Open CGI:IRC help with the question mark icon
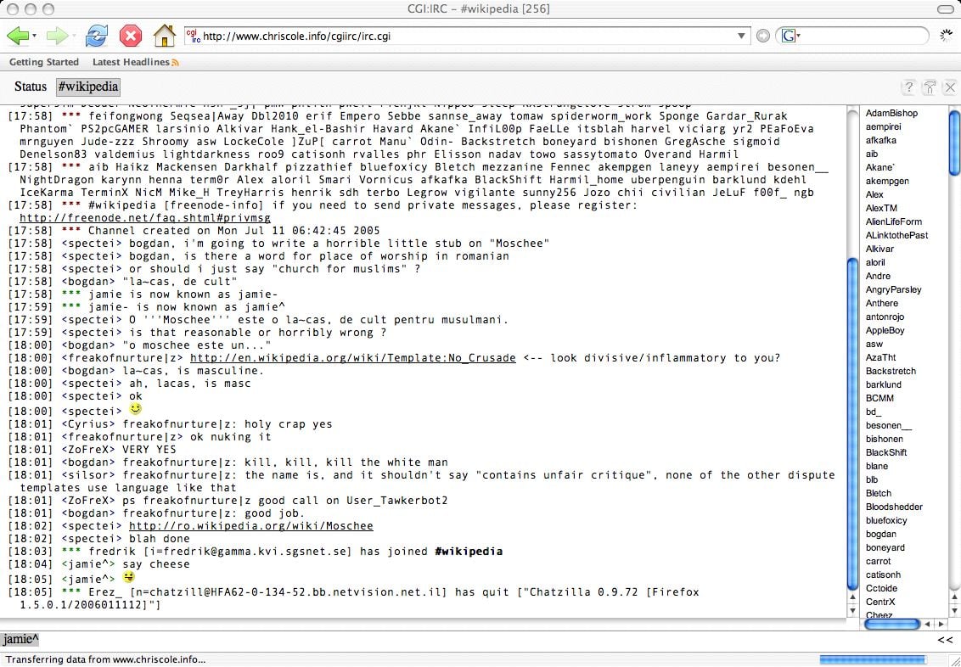961x667 pixels. [x=908, y=87]
